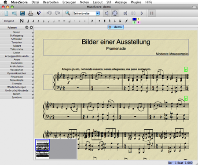Select voice 4 pink button
This screenshot has height=165, width=198.
[x=139, y=22]
